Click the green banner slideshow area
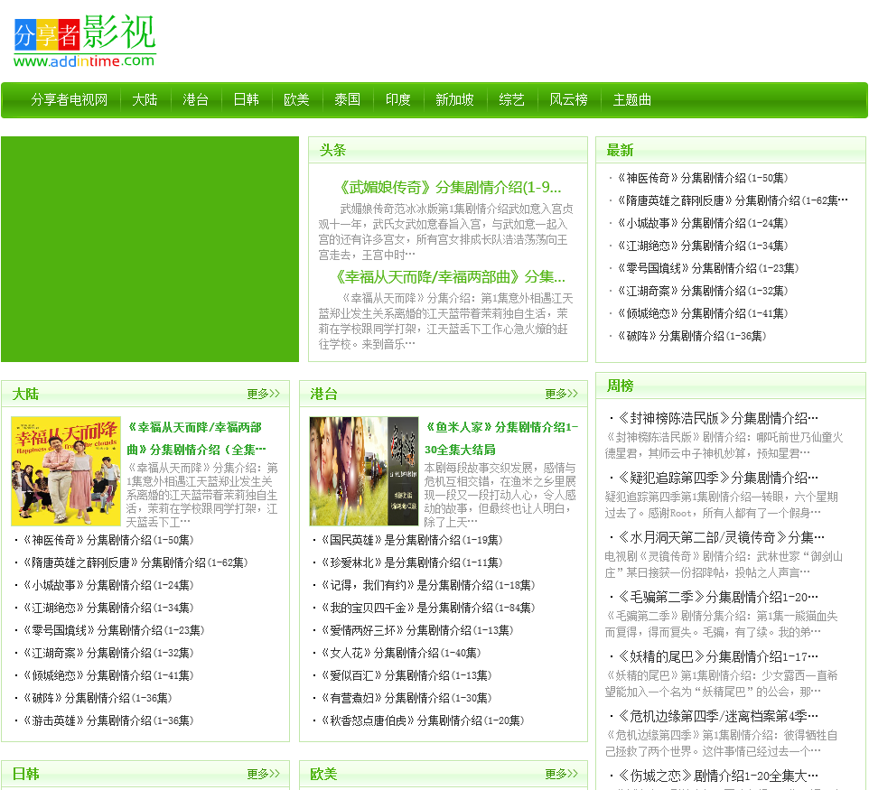Viewport: 869px width, 790px height. pos(150,249)
